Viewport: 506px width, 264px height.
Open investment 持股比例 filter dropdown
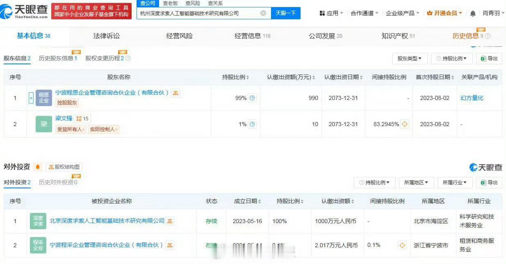pos(375,183)
